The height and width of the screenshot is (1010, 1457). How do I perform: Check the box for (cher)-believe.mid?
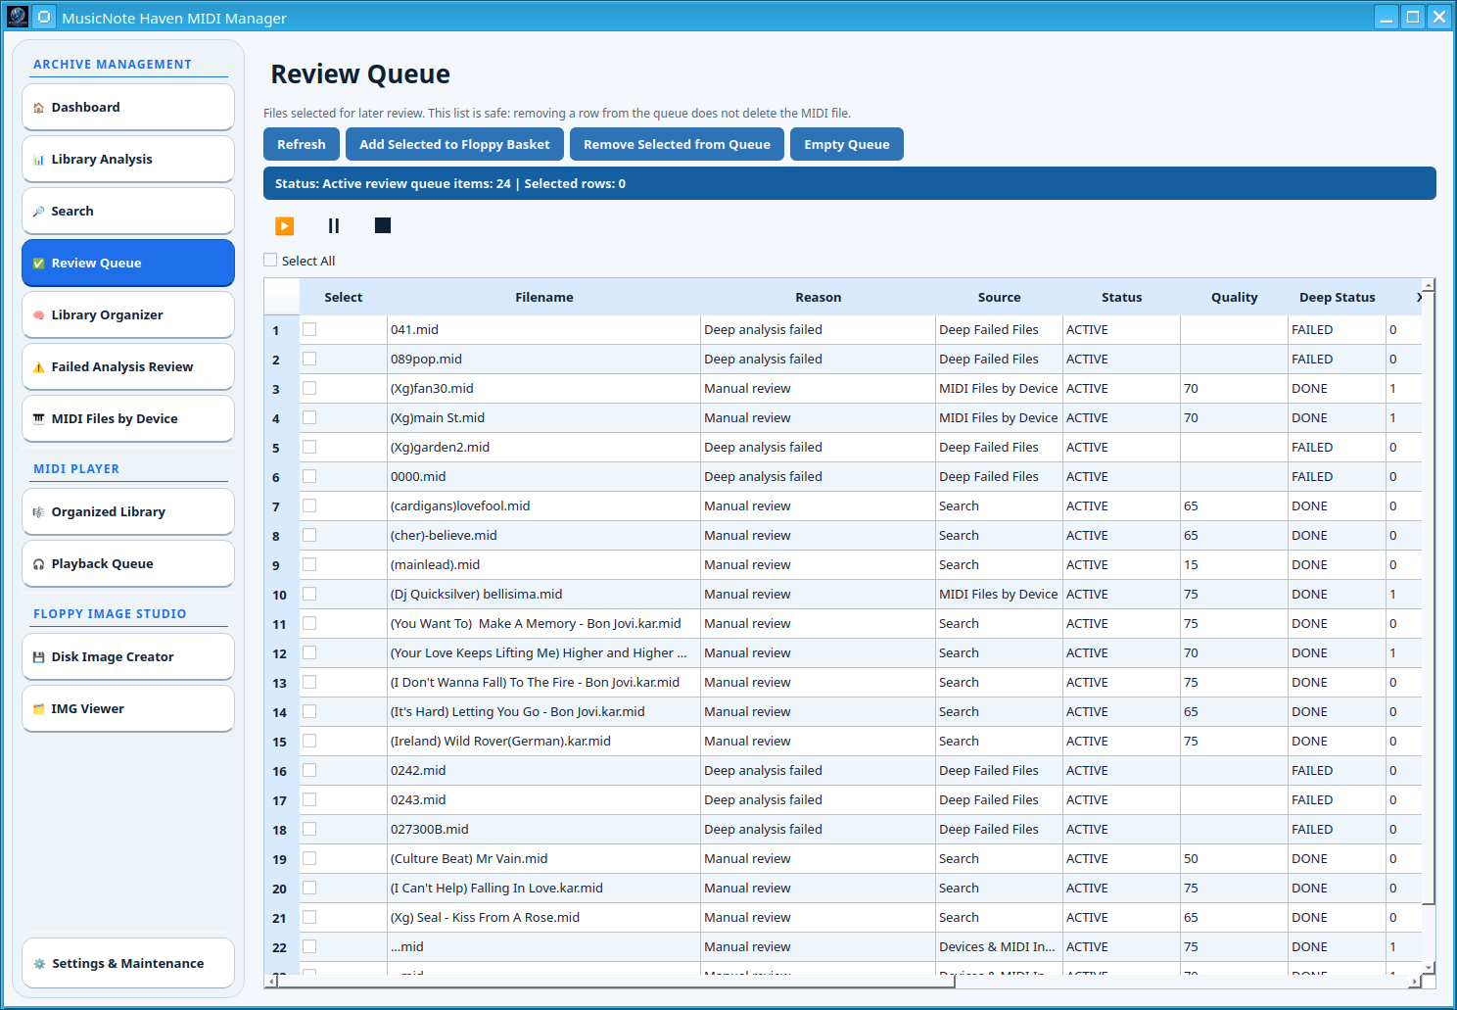click(309, 536)
